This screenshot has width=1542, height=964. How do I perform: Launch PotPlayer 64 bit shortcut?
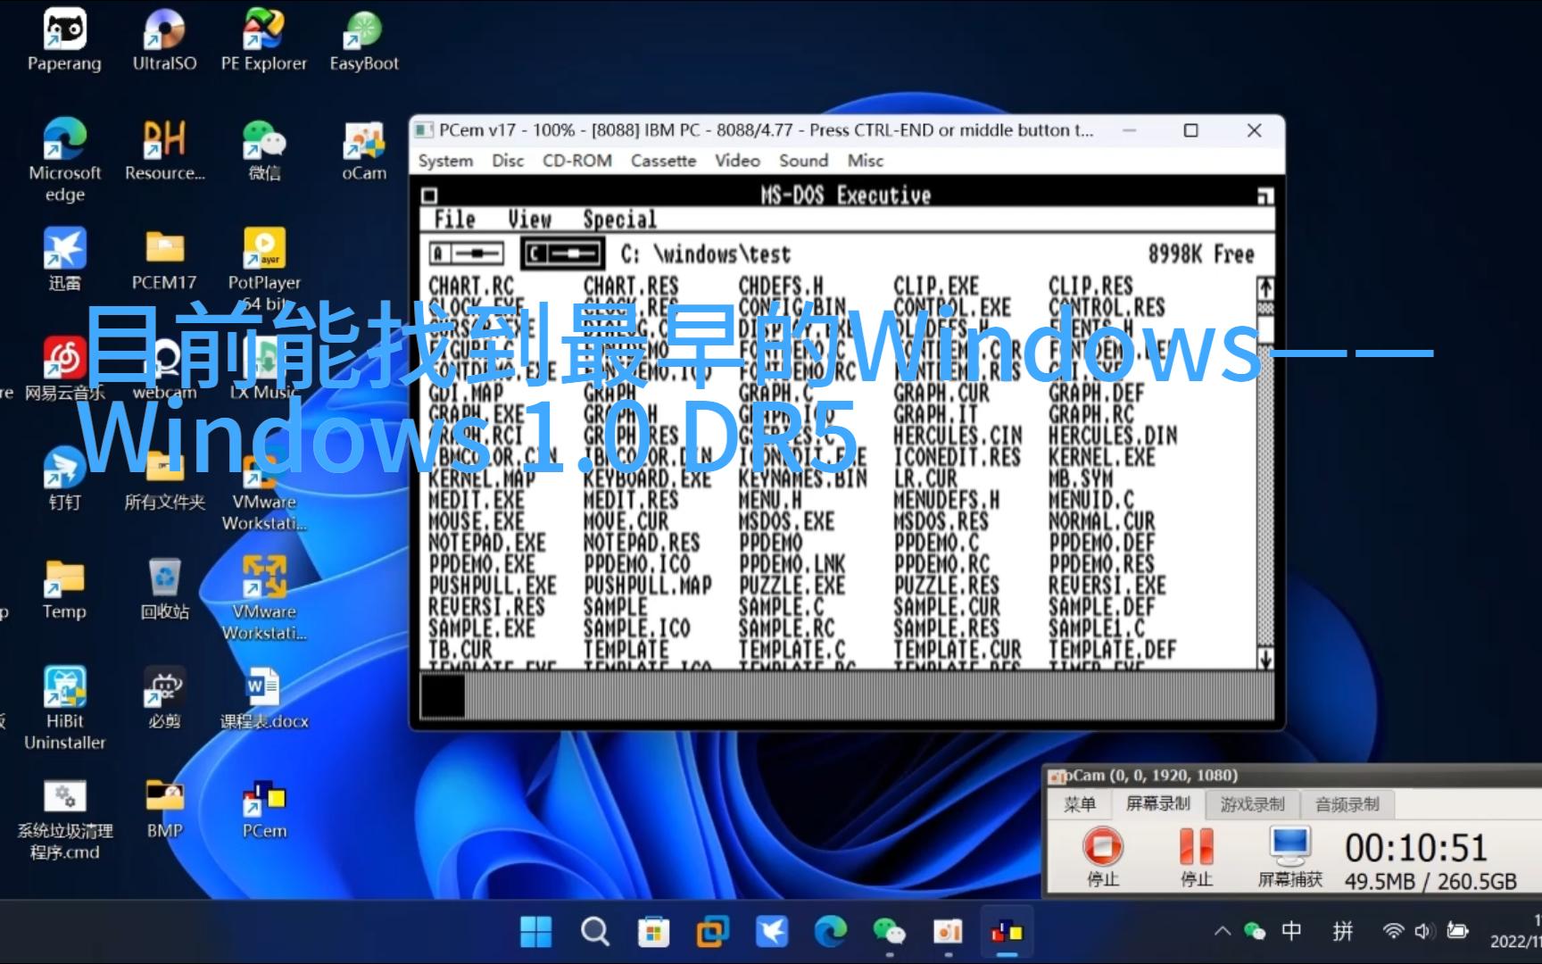(x=264, y=268)
